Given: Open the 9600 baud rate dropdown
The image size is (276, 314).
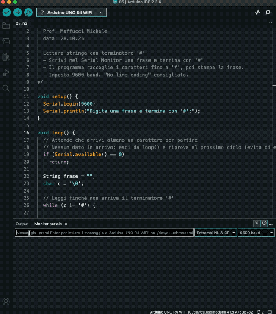Looking at the screenshot, I should coord(256,233).
